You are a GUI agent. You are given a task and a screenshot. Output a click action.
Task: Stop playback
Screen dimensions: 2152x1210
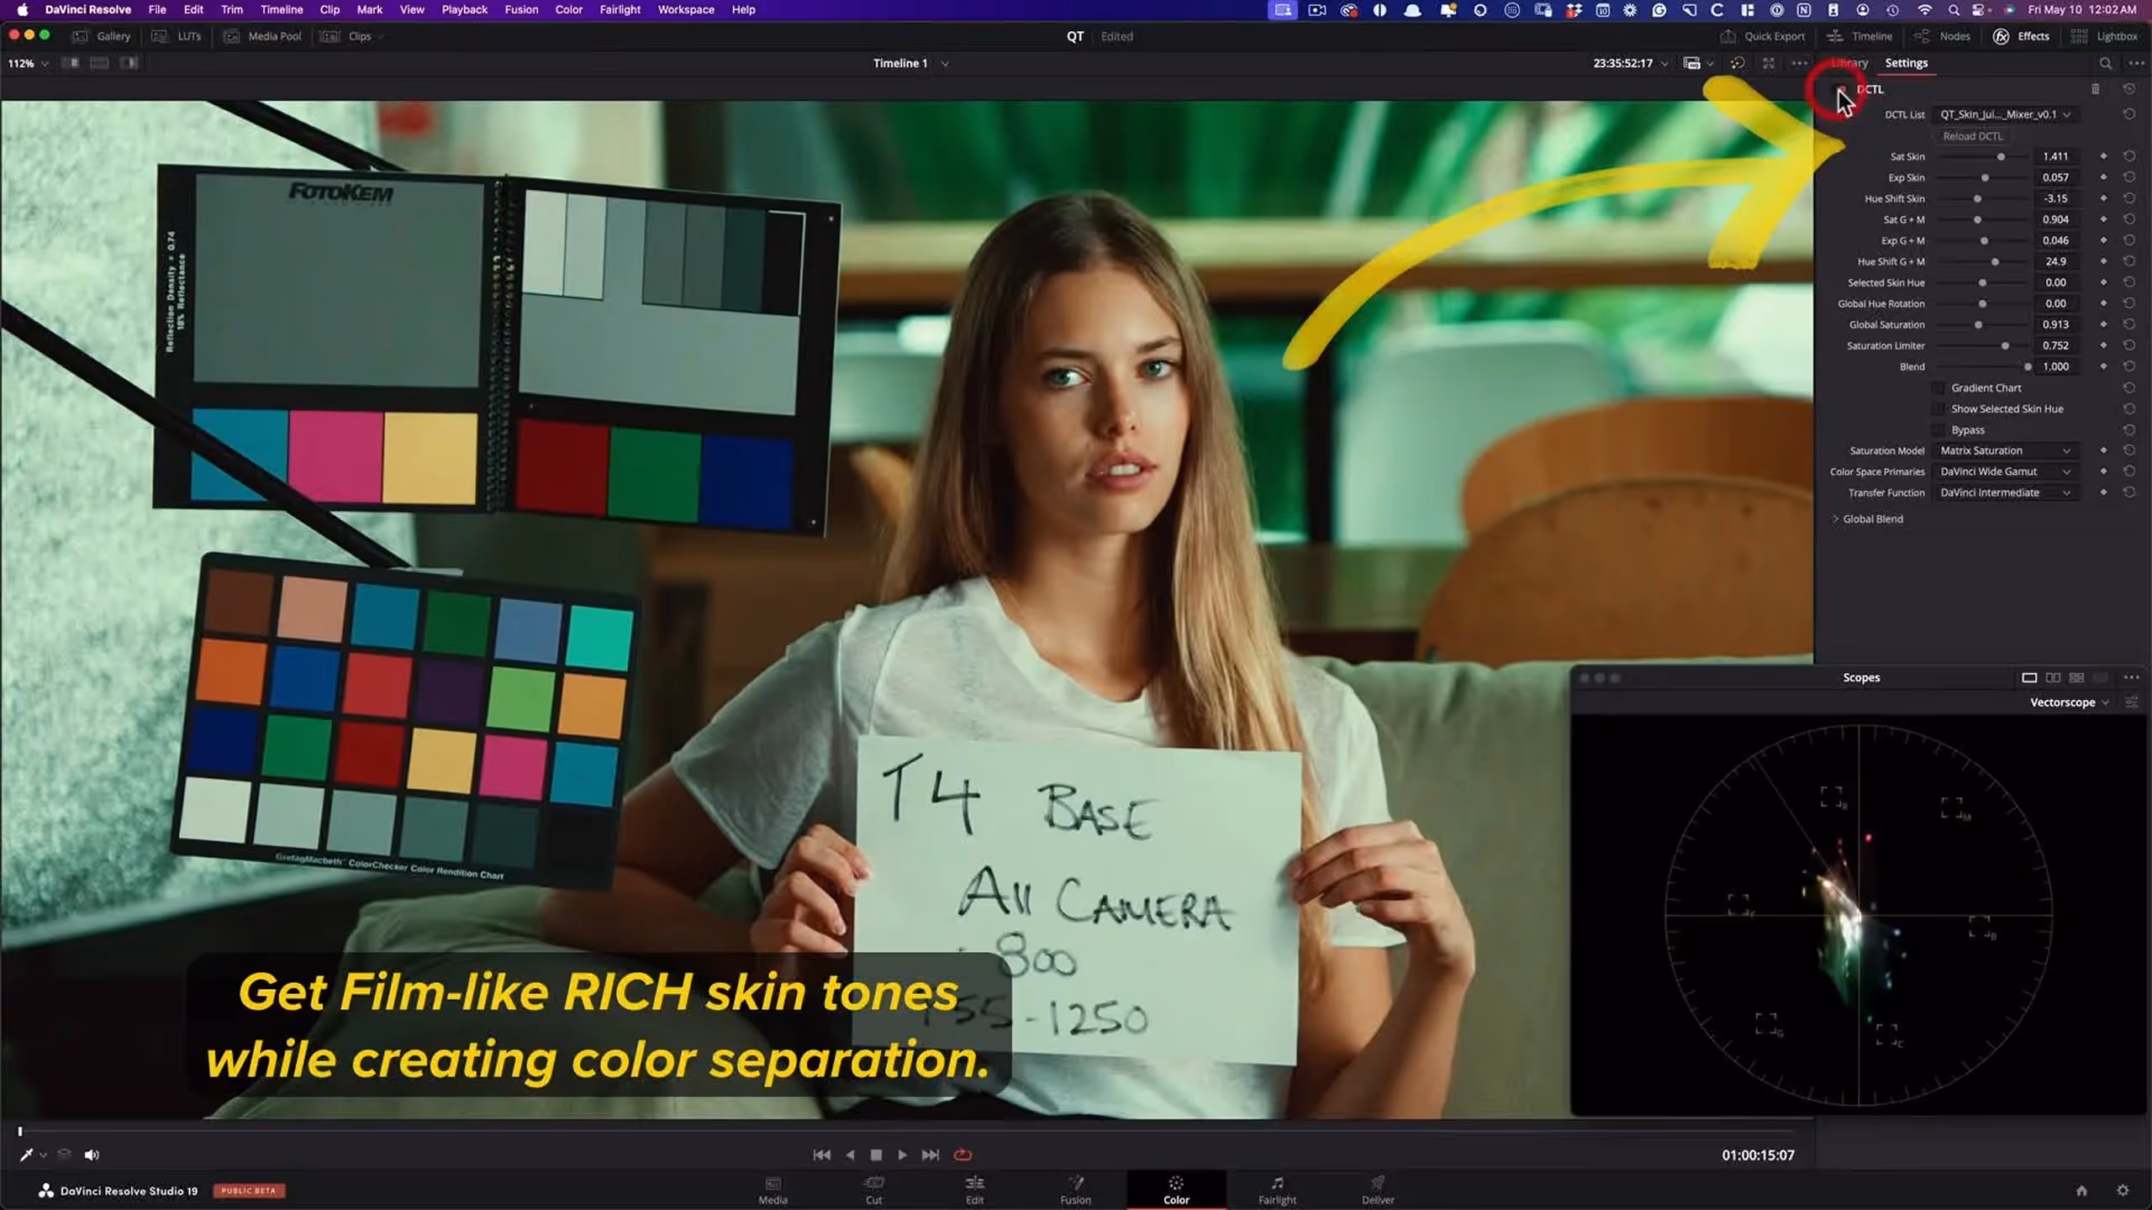tap(876, 1155)
